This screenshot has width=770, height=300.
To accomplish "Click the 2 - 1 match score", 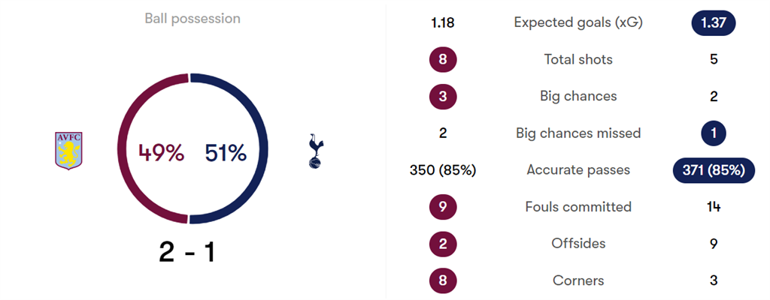I will click(x=187, y=252).
